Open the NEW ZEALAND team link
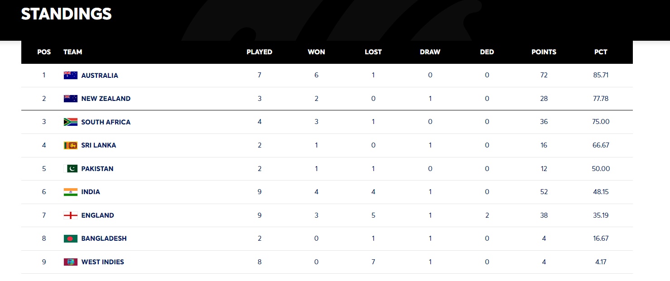This screenshot has width=670, height=281. [x=106, y=99]
